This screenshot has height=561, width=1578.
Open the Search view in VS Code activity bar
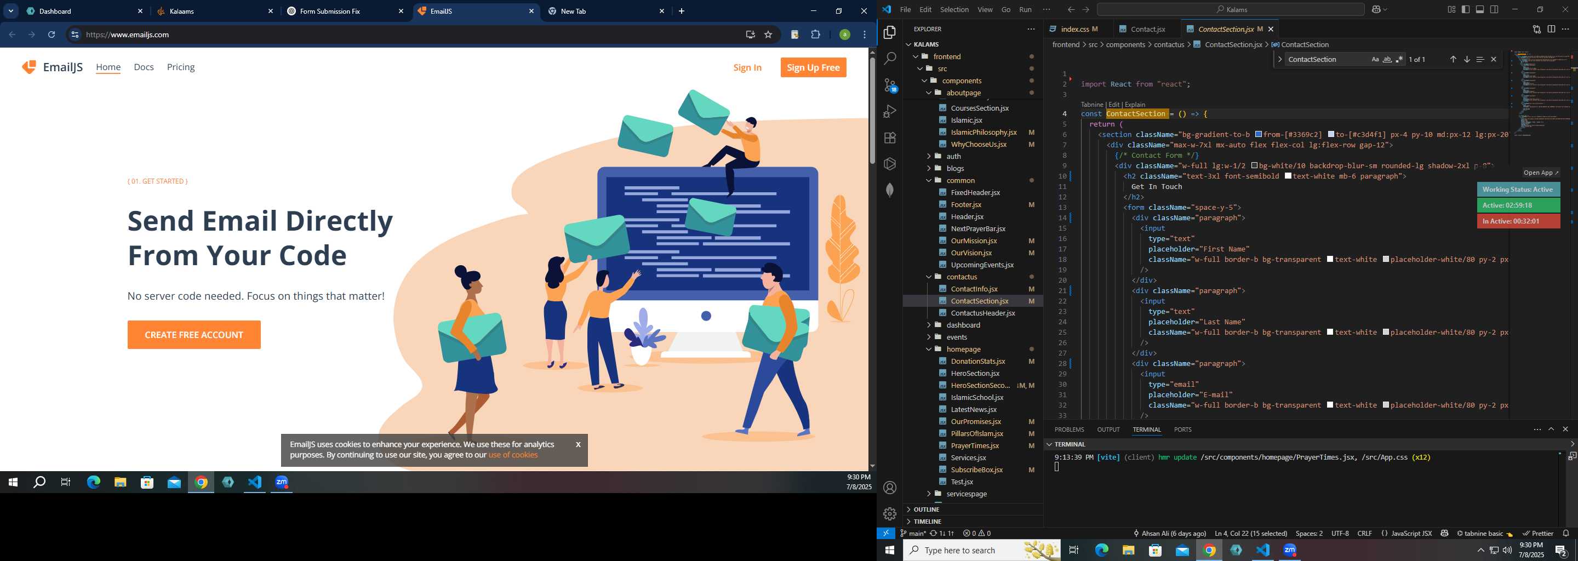pos(889,58)
